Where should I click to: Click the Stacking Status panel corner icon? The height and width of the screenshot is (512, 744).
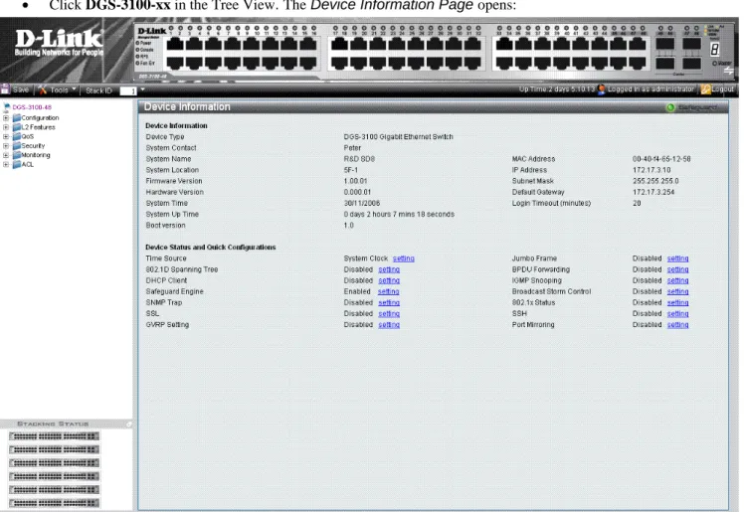point(128,425)
